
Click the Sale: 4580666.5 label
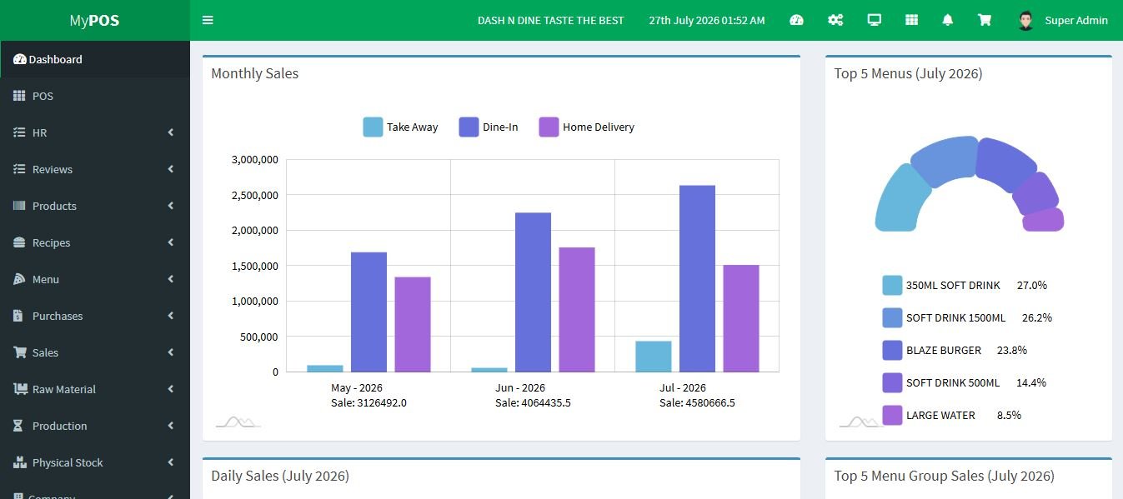[697, 402]
